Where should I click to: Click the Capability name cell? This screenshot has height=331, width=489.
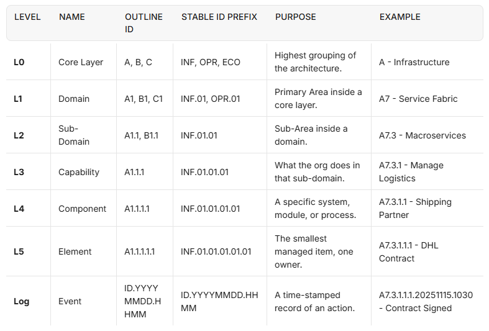coord(79,172)
